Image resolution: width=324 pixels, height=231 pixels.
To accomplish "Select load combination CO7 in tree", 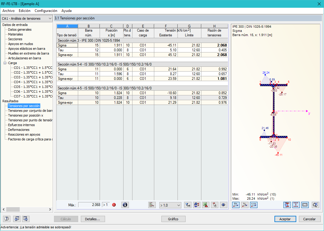I will (x=33, y=96).
